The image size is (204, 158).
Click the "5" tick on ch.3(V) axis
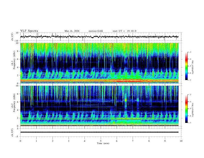pyautogui.click(x=18, y=128)
